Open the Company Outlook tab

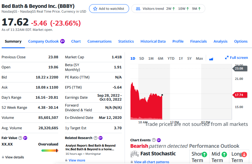click(x=43, y=41)
